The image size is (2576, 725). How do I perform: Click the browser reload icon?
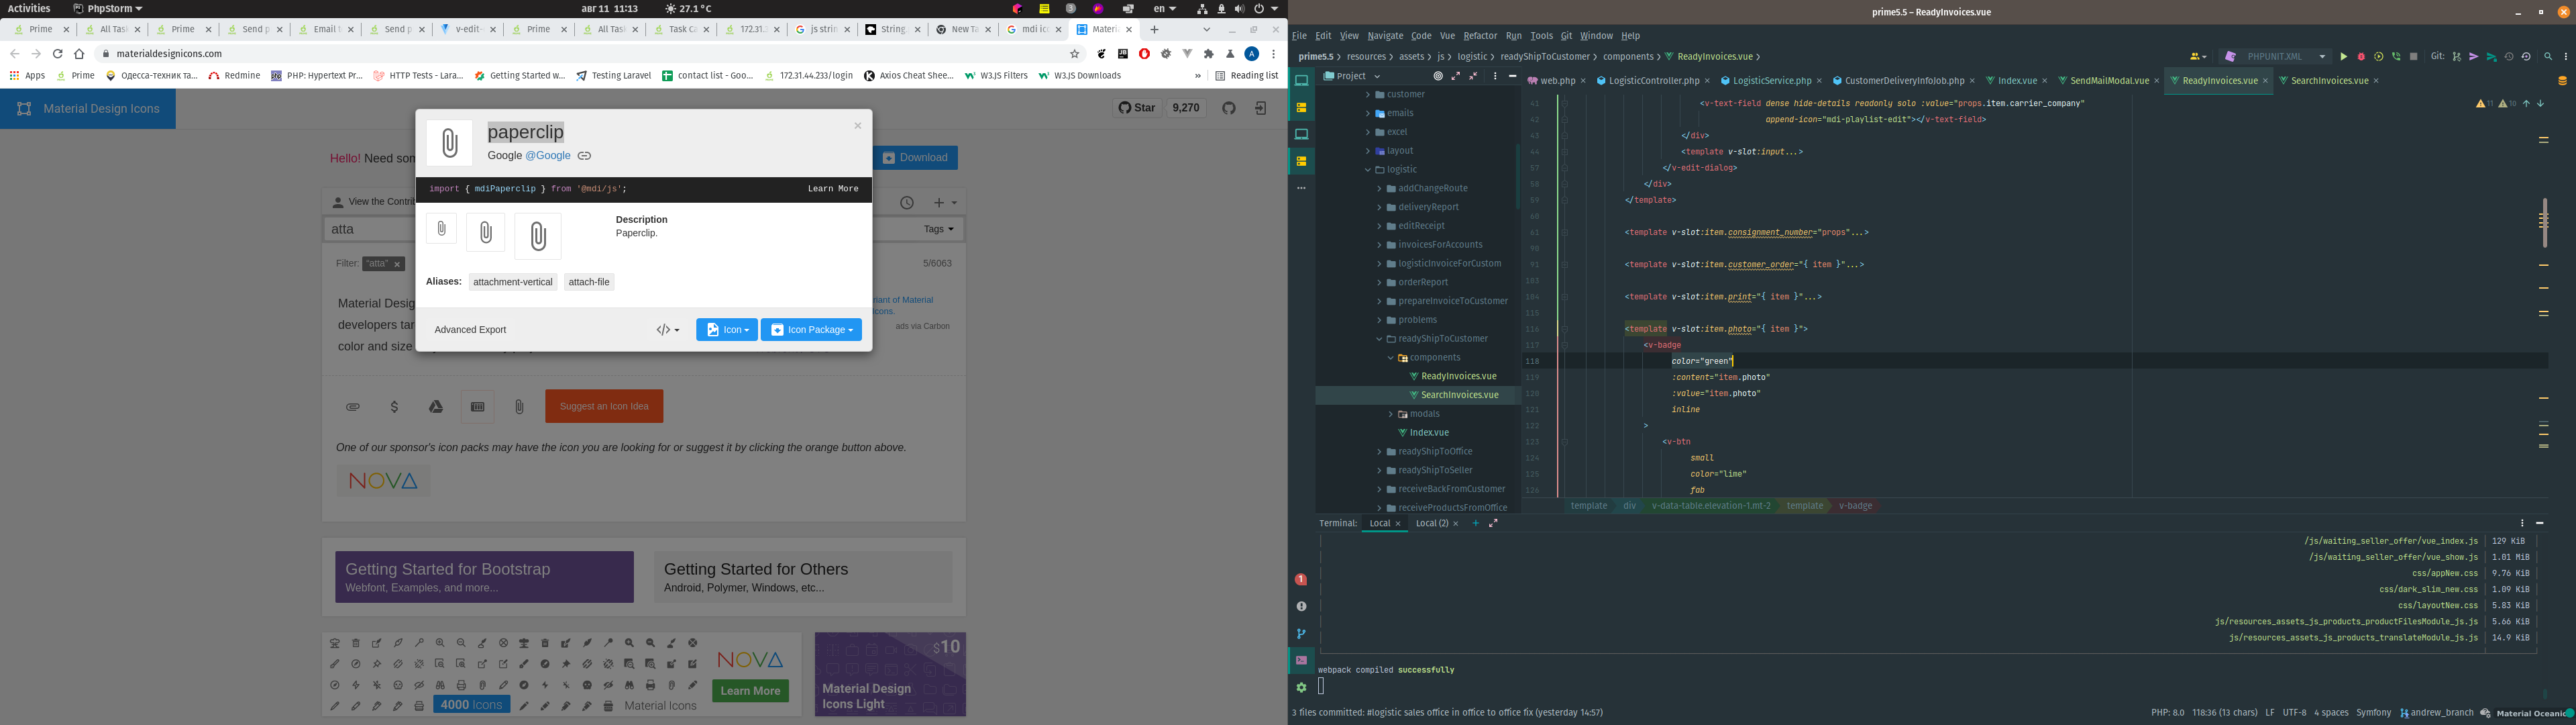[58, 54]
